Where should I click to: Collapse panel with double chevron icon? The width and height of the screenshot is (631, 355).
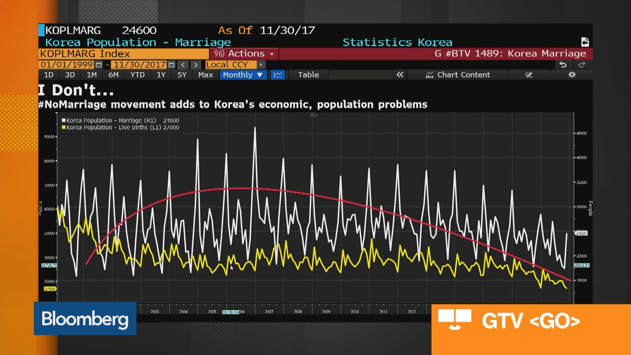coord(400,75)
